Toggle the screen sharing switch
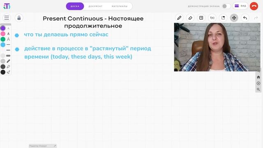 click(x=226, y=6)
